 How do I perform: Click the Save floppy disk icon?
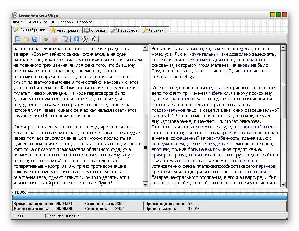[x=35, y=39]
